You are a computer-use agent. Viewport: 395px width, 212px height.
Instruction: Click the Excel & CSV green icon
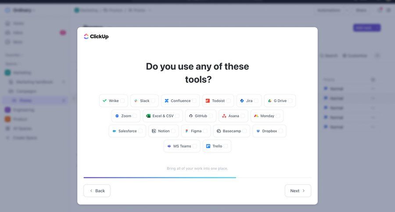pos(148,116)
